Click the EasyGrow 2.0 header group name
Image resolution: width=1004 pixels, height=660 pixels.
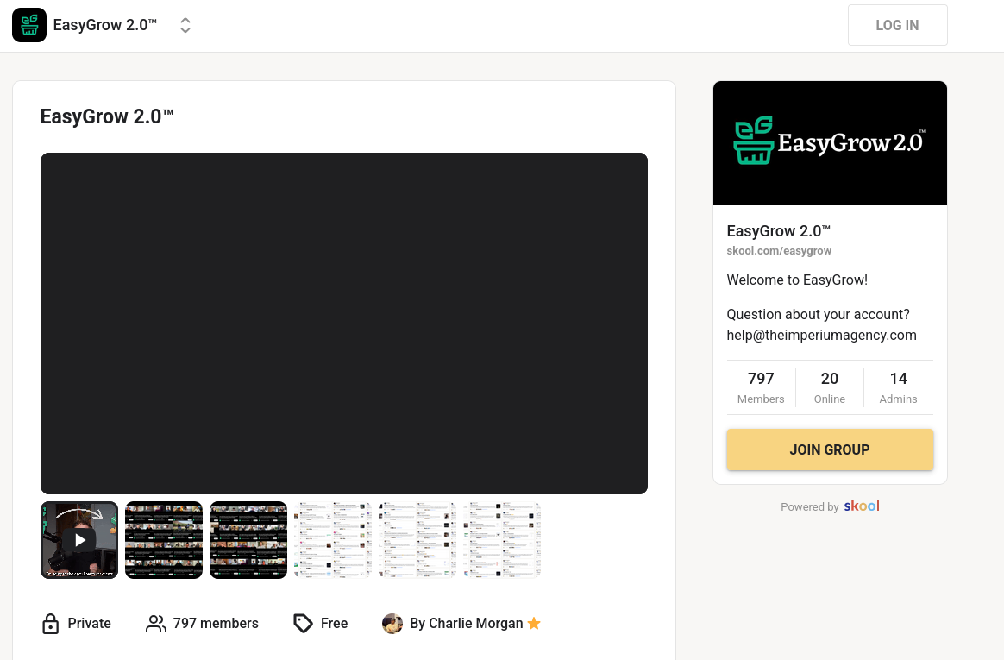coord(105,25)
